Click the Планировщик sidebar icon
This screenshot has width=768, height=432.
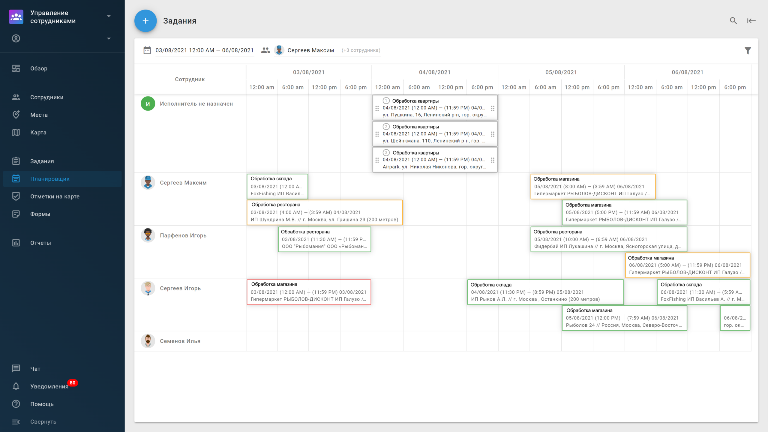click(15, 178)
